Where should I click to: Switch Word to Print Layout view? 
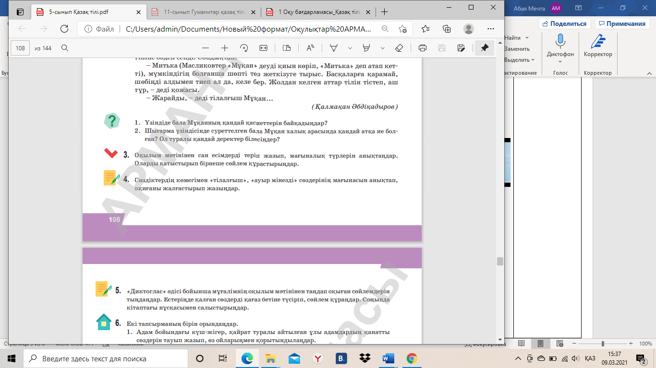(541, 344)
